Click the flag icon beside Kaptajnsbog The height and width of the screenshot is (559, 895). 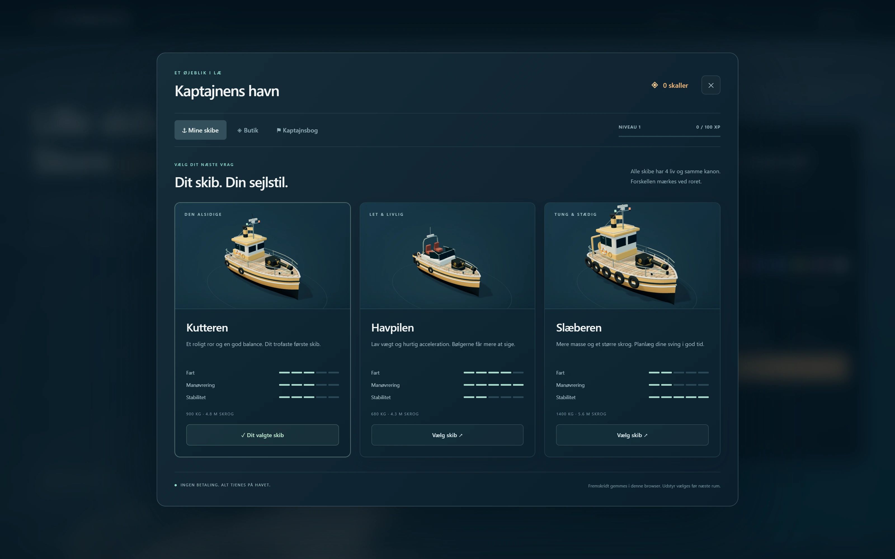[x=279, y=131]
